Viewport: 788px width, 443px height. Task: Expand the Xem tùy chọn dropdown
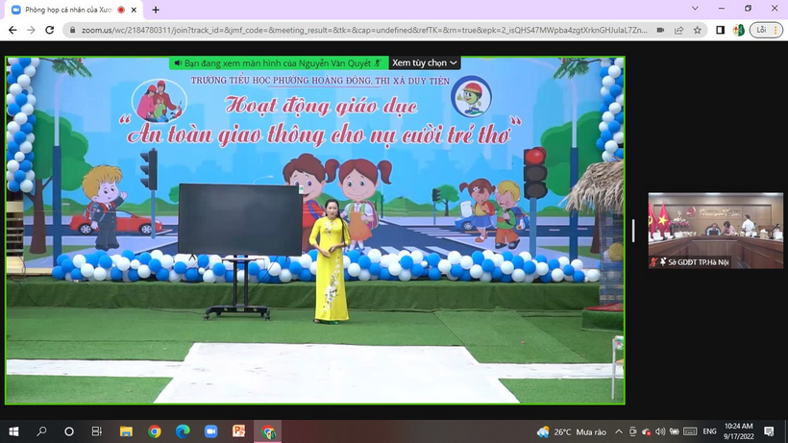pyautogui.click(x=425, y=62)
